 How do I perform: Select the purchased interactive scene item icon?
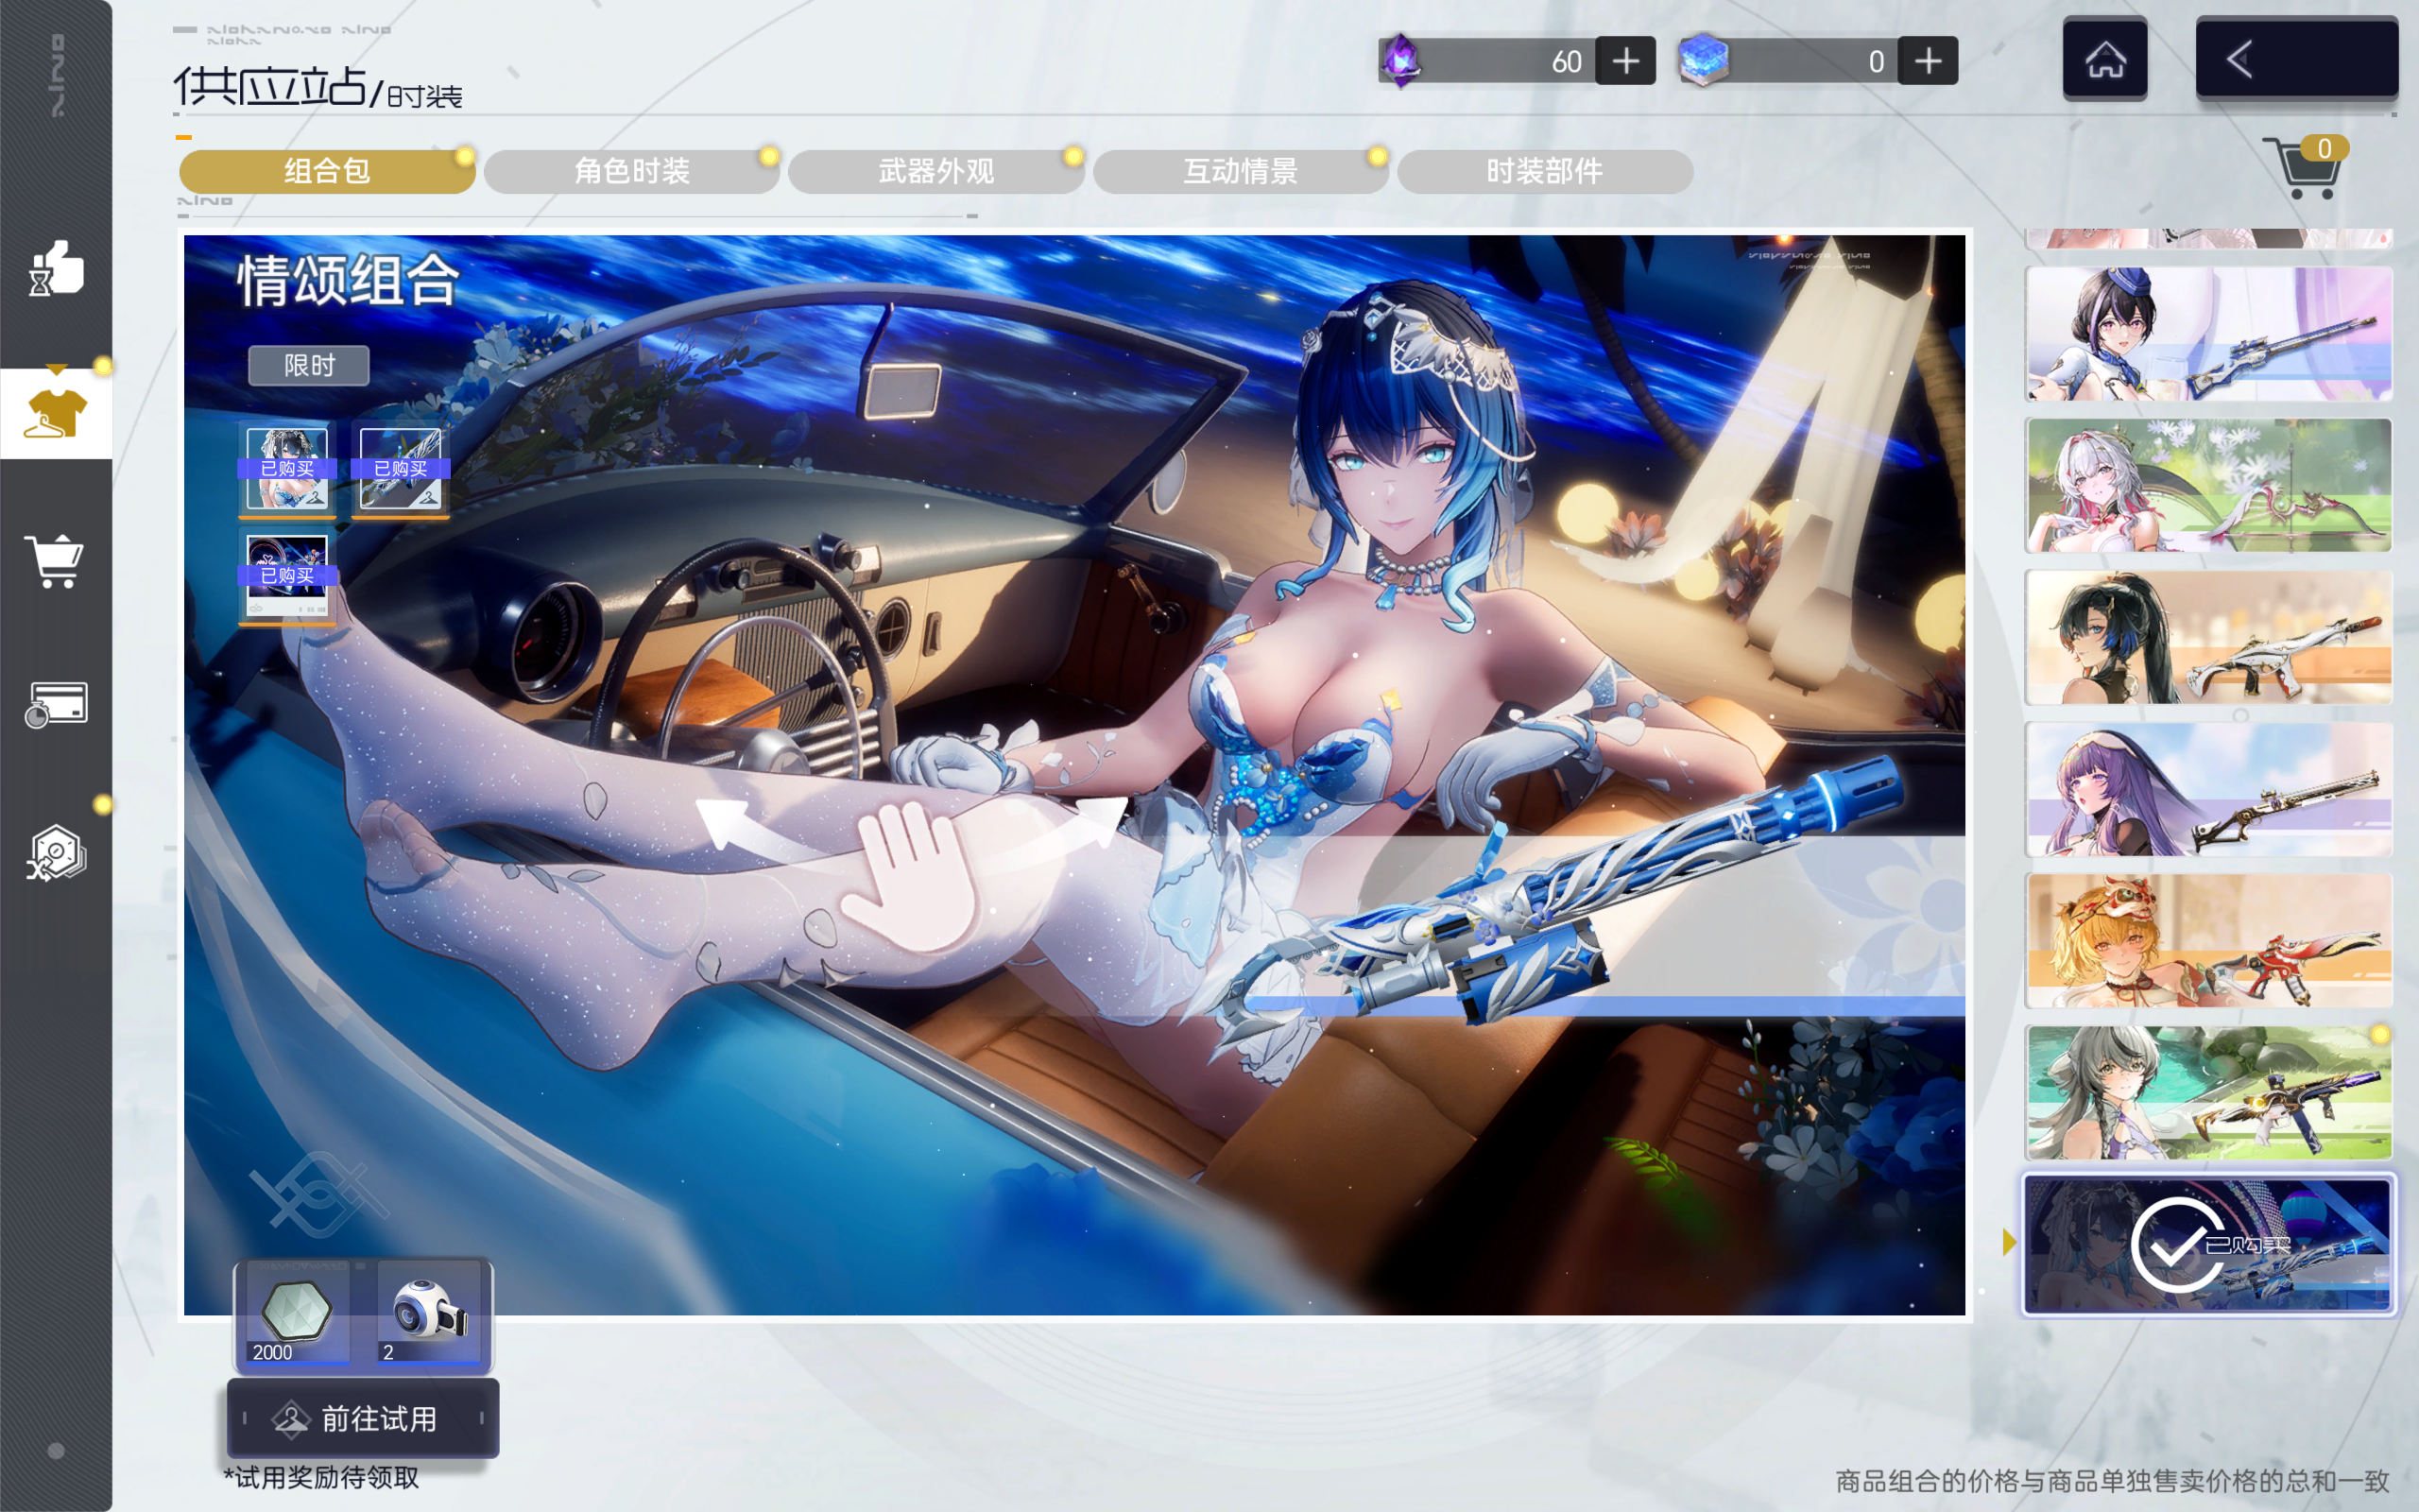[287, 578]
